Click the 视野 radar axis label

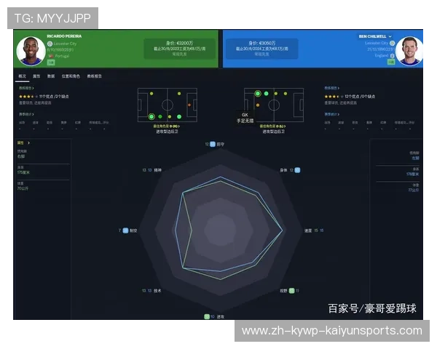coord(283,291)
